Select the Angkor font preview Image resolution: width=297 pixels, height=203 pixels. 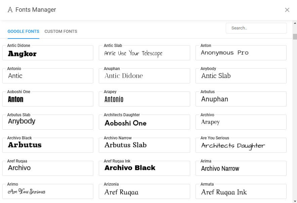pos(22,54)
